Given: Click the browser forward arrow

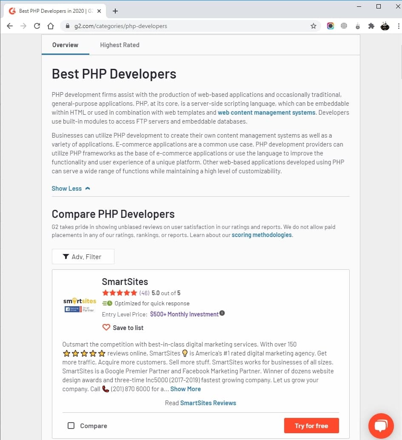Looking at the screenshot, I should click(23, 26).
